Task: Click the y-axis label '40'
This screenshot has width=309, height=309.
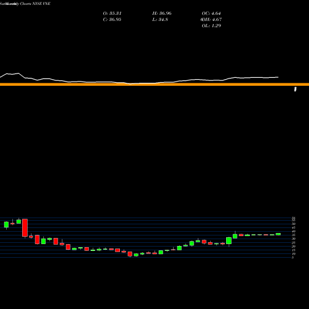Action: coord(294,231)
